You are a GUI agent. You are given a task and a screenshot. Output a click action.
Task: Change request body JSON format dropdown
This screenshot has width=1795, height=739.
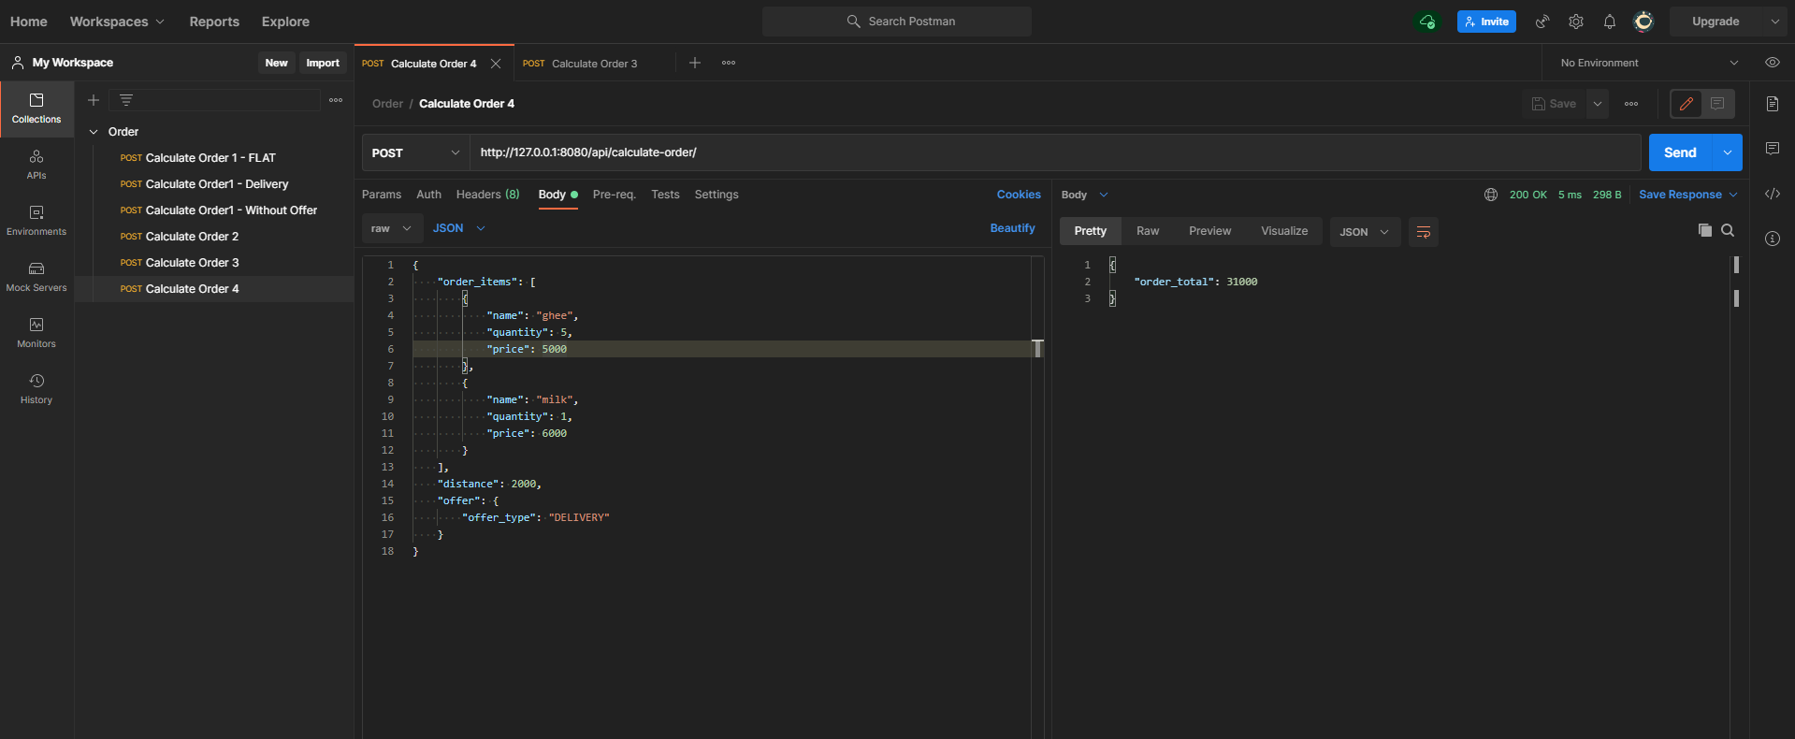pyautogui.click(x=459, y=228)
